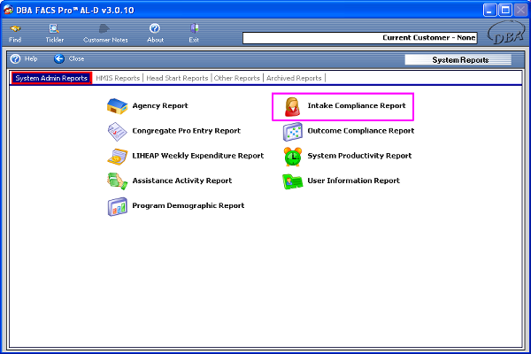Viewport: 531px width, 354px height.
Task: Click the User Information Report icon
Action: point(292,181)
